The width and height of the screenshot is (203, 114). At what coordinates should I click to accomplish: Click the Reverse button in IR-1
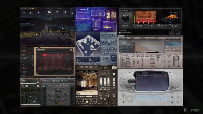pyautogui.click(x=132, y=38)
